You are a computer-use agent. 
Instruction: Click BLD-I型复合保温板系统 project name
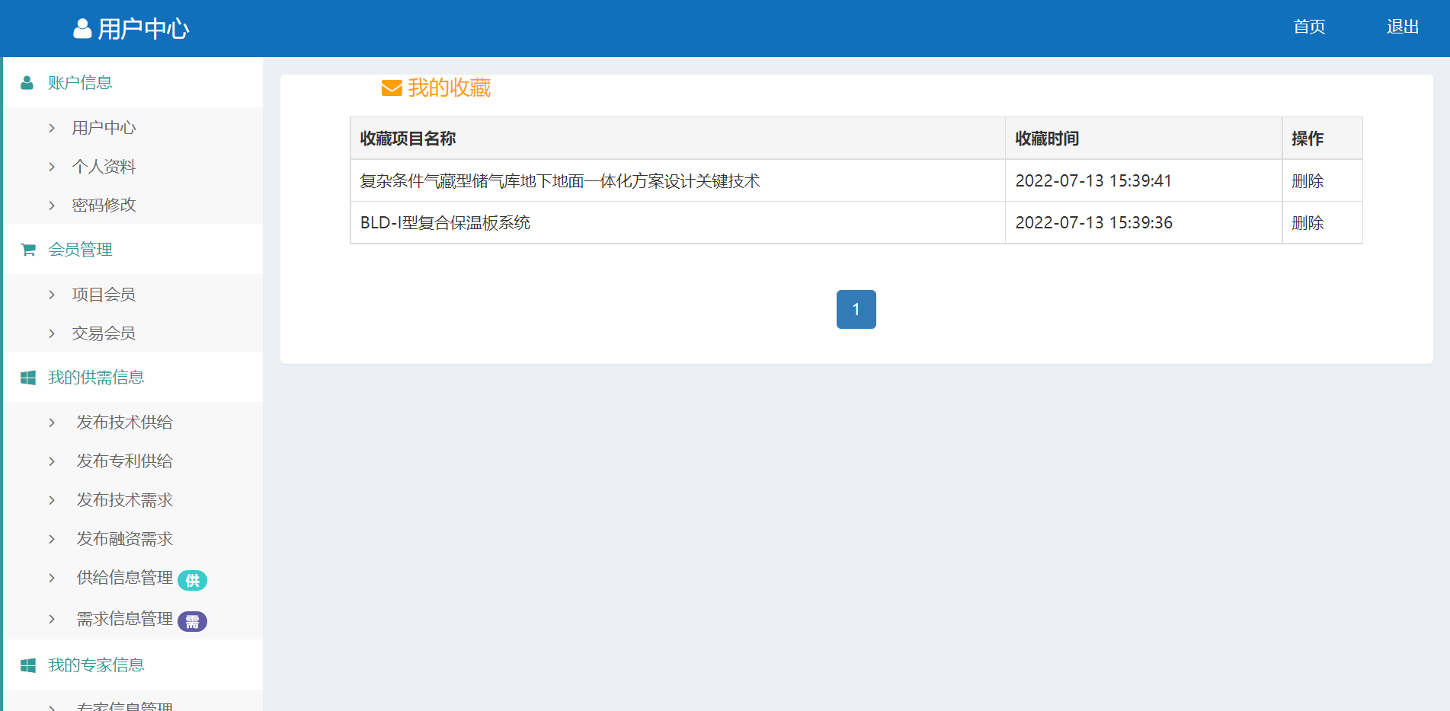point(445,223)
